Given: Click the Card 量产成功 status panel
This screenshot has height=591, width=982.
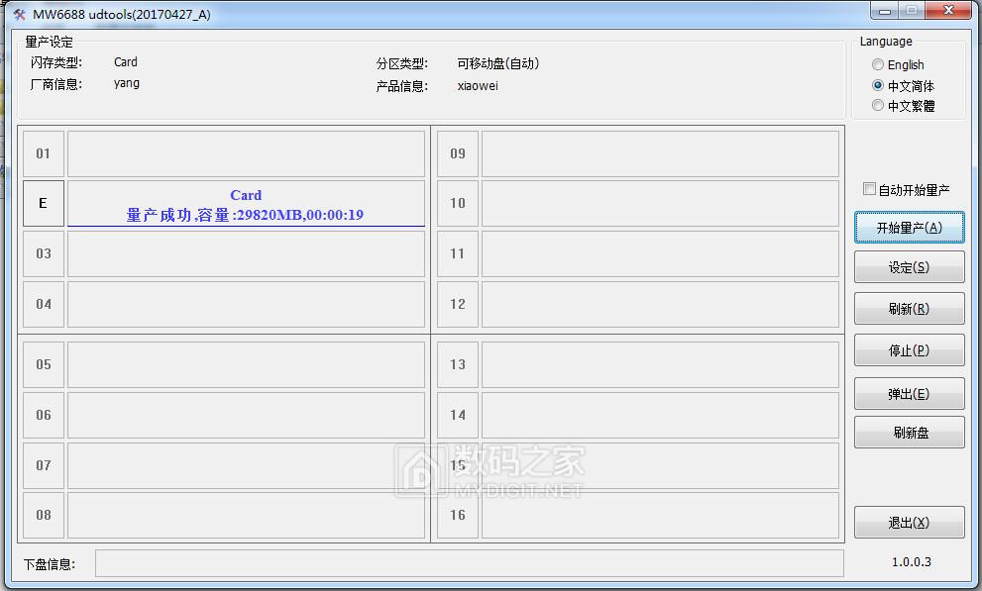Looking at the screenshot, I should tap(246, 203).
